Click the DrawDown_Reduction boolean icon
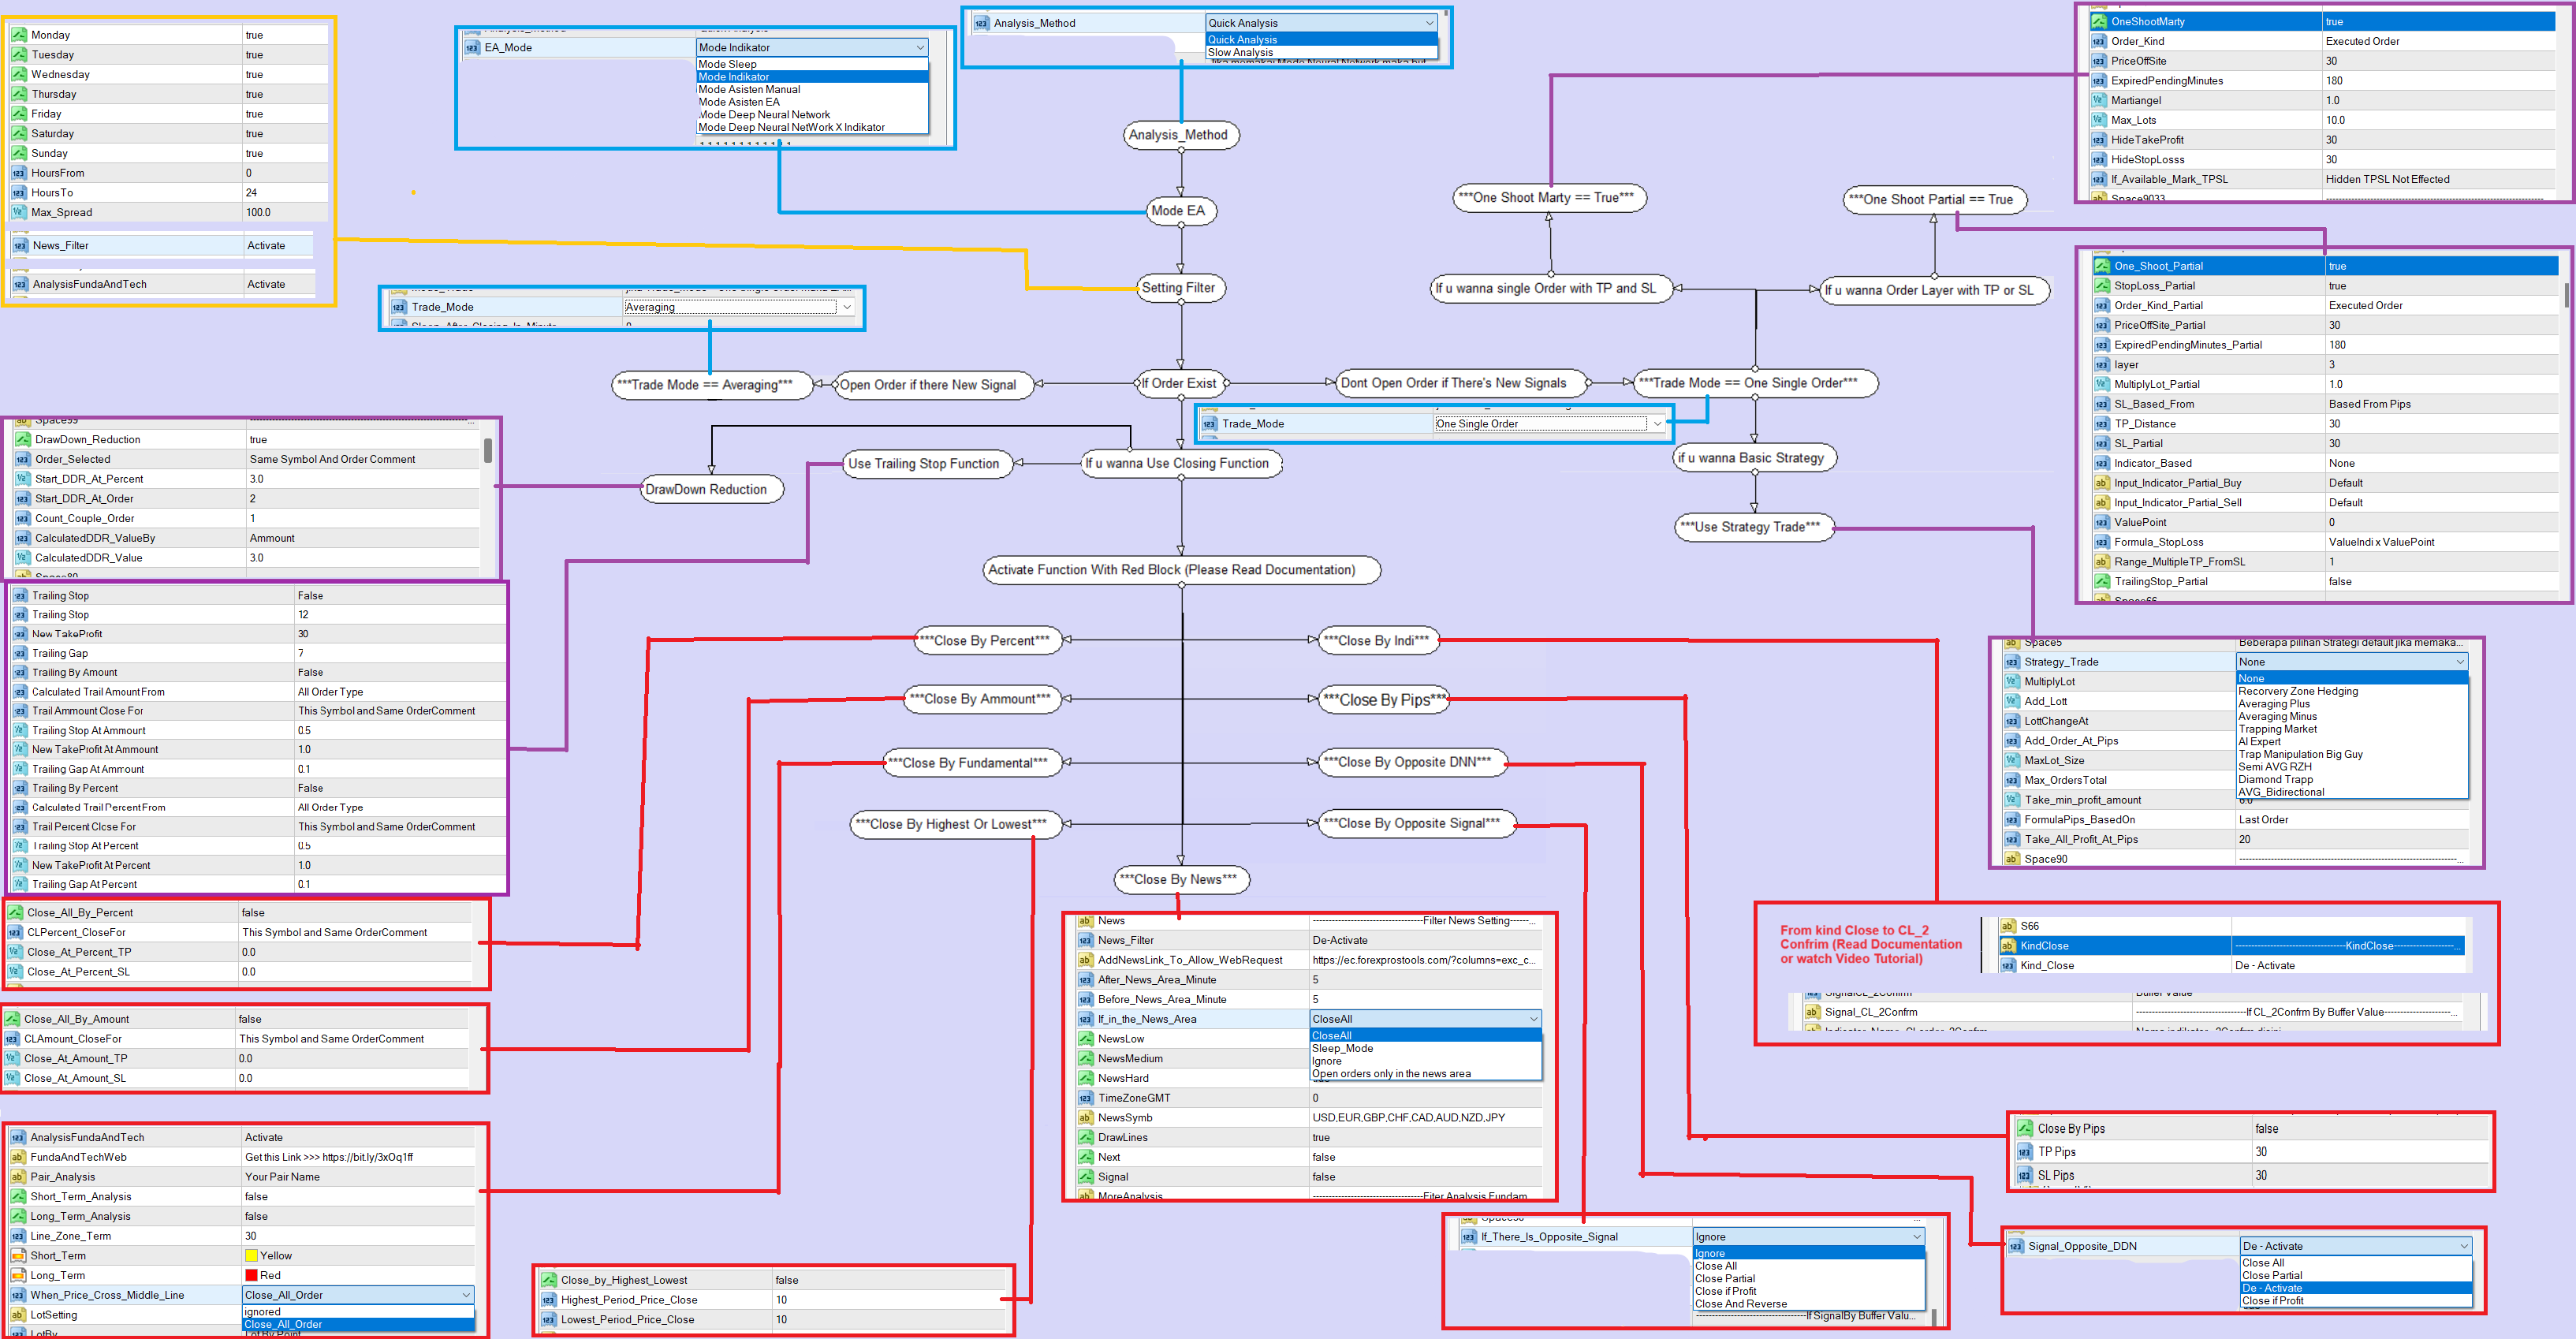 tap(23, 440)
